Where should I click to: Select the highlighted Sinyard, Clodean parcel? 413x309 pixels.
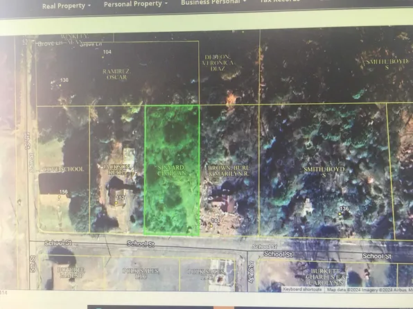coord(172,170)
